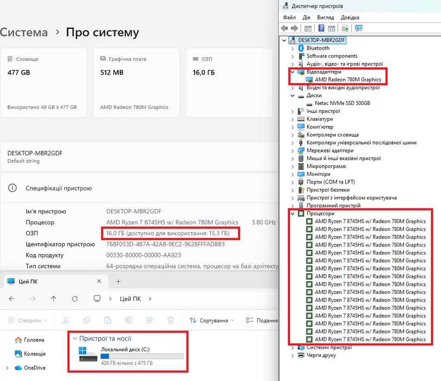Click Цей ПК in the address bar

pos(130,299)
